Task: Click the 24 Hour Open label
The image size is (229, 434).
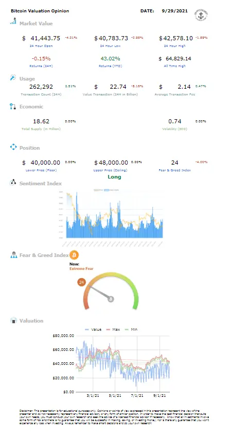Action: 41,45
